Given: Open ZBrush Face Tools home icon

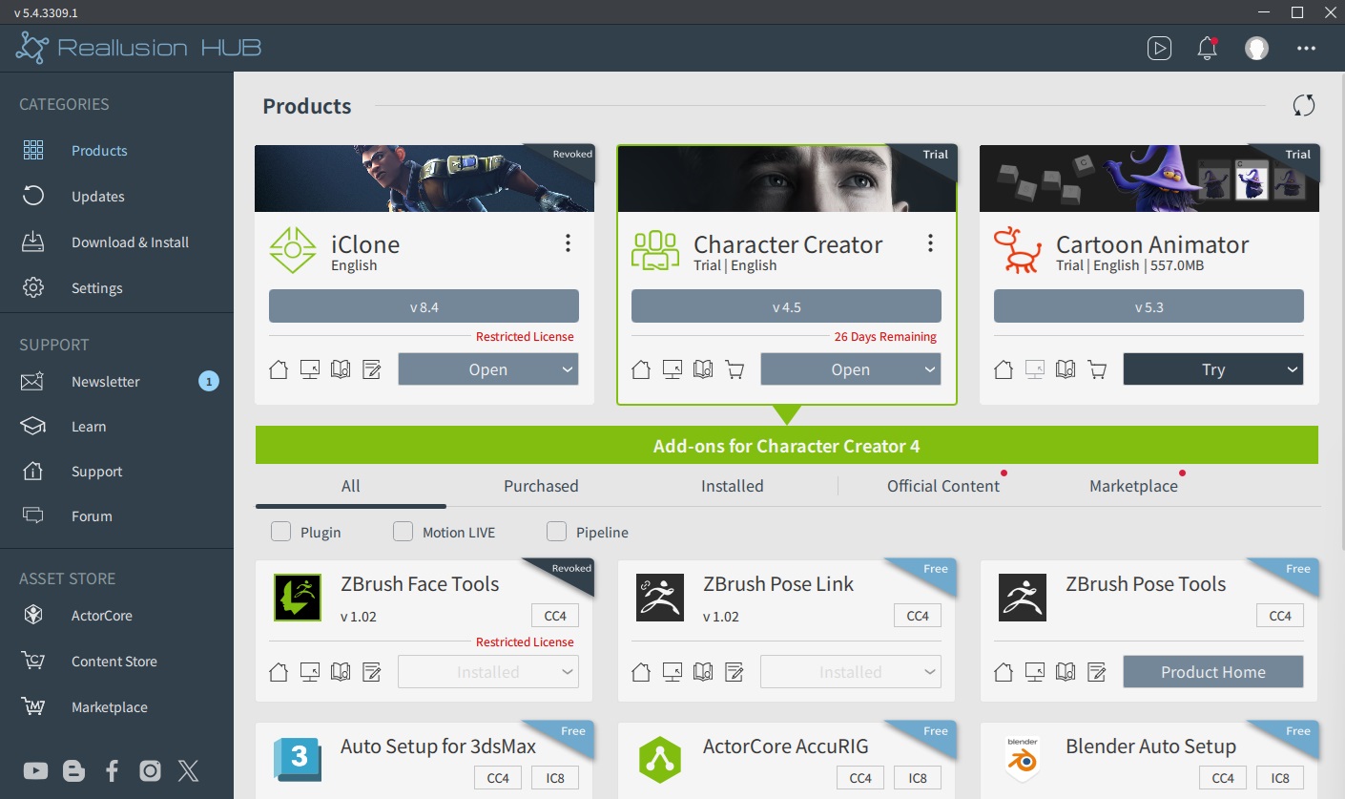Looking at the screenshot, I should click(279, 672).
